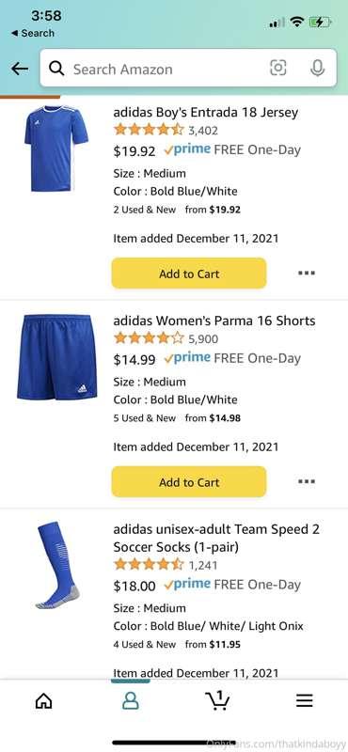348x752 pixels.
Task: Add Entrada 18 Jersey to cart
Action: pos(189,274)
